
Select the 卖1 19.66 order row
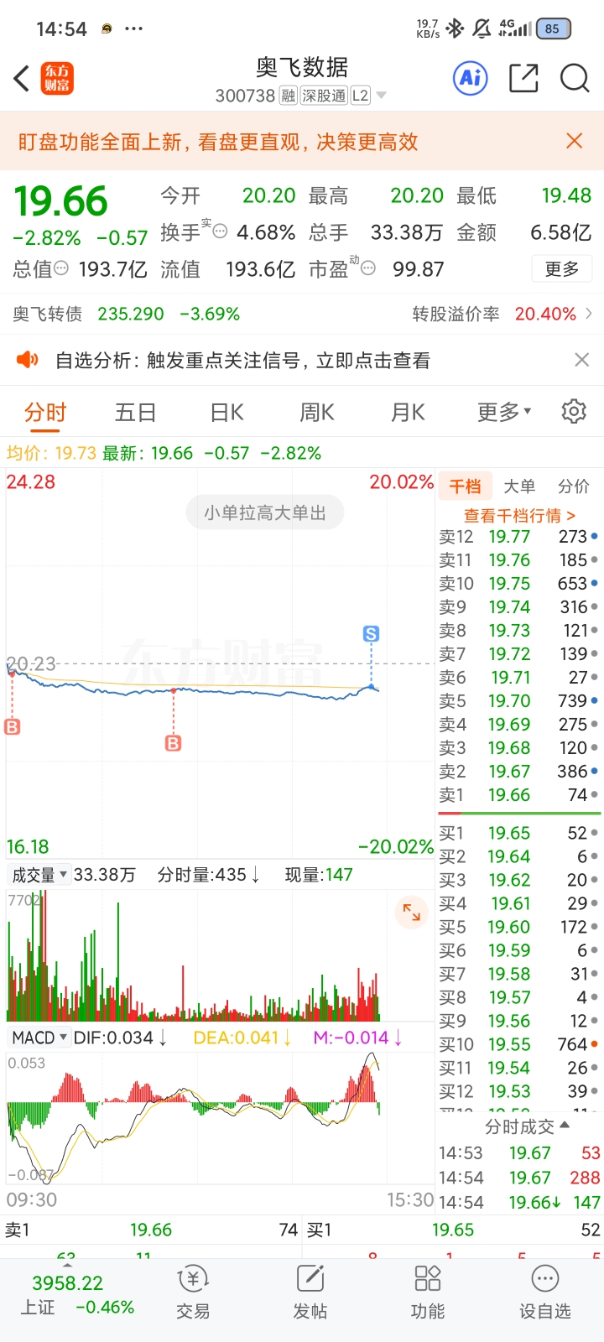(x=518, y=795)
